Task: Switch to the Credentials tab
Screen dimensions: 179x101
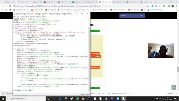Action: coord(119,2)
